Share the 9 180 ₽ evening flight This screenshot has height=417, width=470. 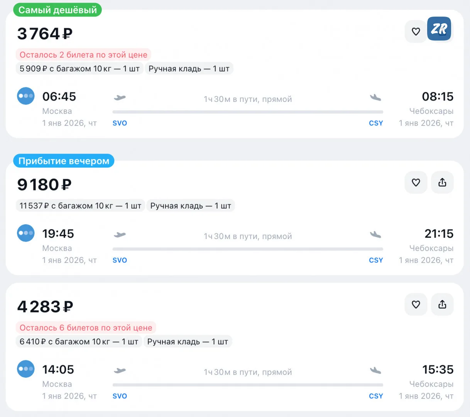pos(442,183)
